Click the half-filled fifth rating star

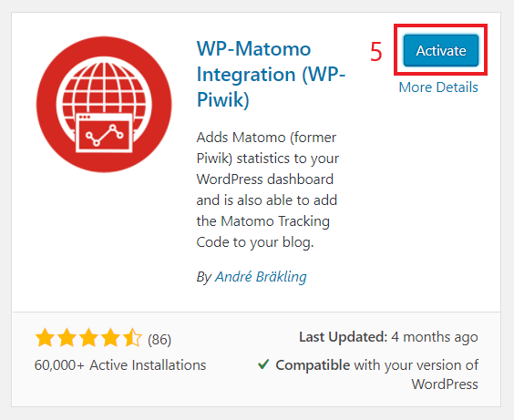(132, 338)
